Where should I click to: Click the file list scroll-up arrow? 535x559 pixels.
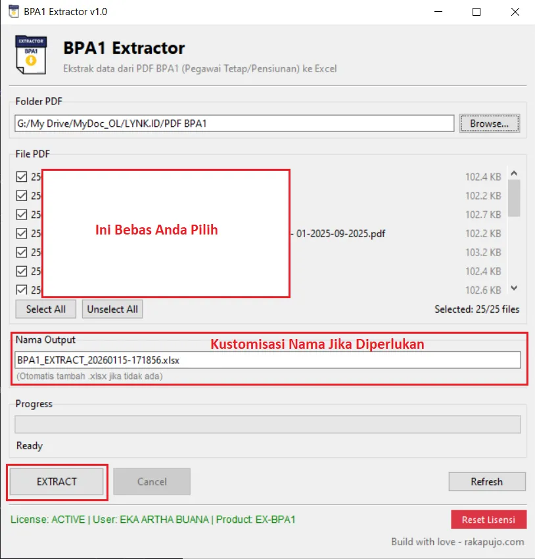514,174
